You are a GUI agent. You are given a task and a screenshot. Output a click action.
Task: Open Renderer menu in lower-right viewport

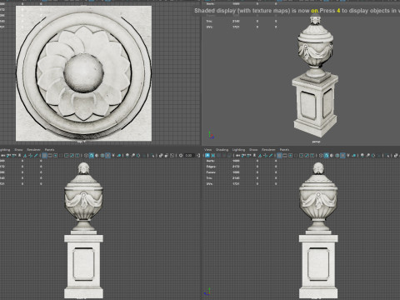click(268, 149)
